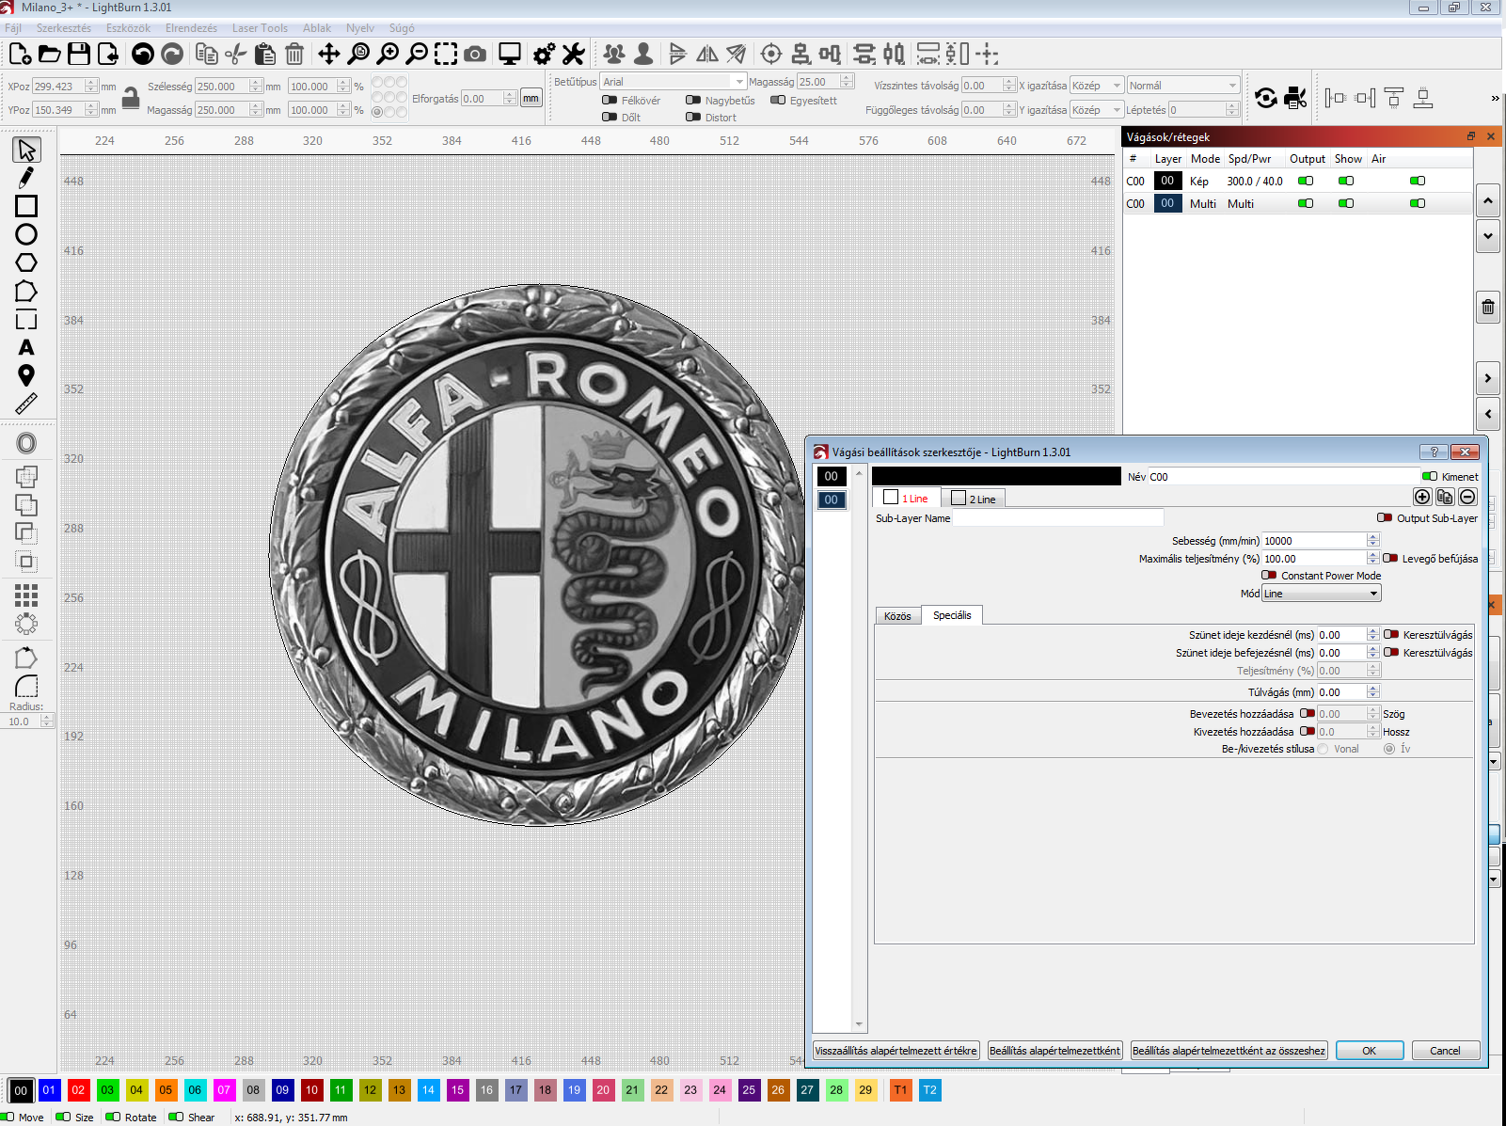The height and width of the screenshot is (1126, 1506).
Task: Click the Sebesség speed input field
Action: pos(1314,541)
